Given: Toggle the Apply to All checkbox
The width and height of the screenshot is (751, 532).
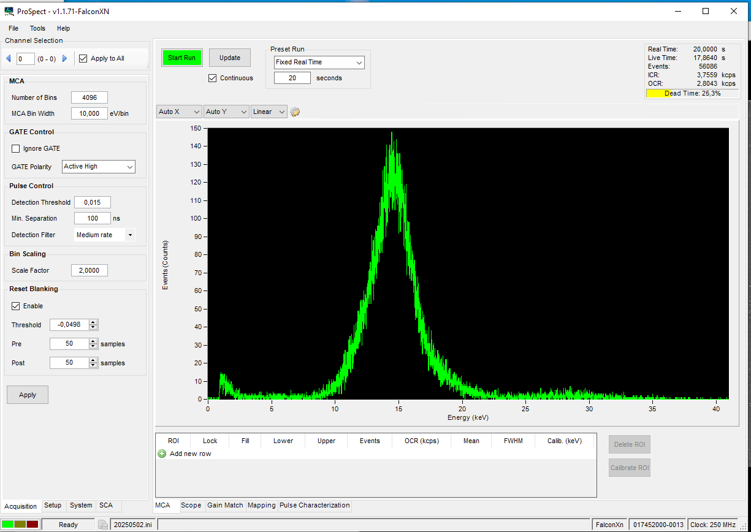Looking at the screenshot, I should pos(83,59).
